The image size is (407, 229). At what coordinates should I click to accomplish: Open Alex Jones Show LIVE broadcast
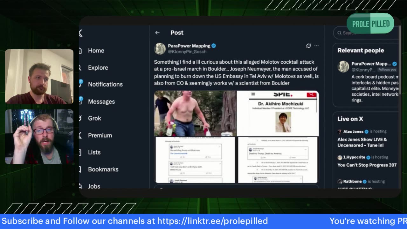[x=362, y=142]
